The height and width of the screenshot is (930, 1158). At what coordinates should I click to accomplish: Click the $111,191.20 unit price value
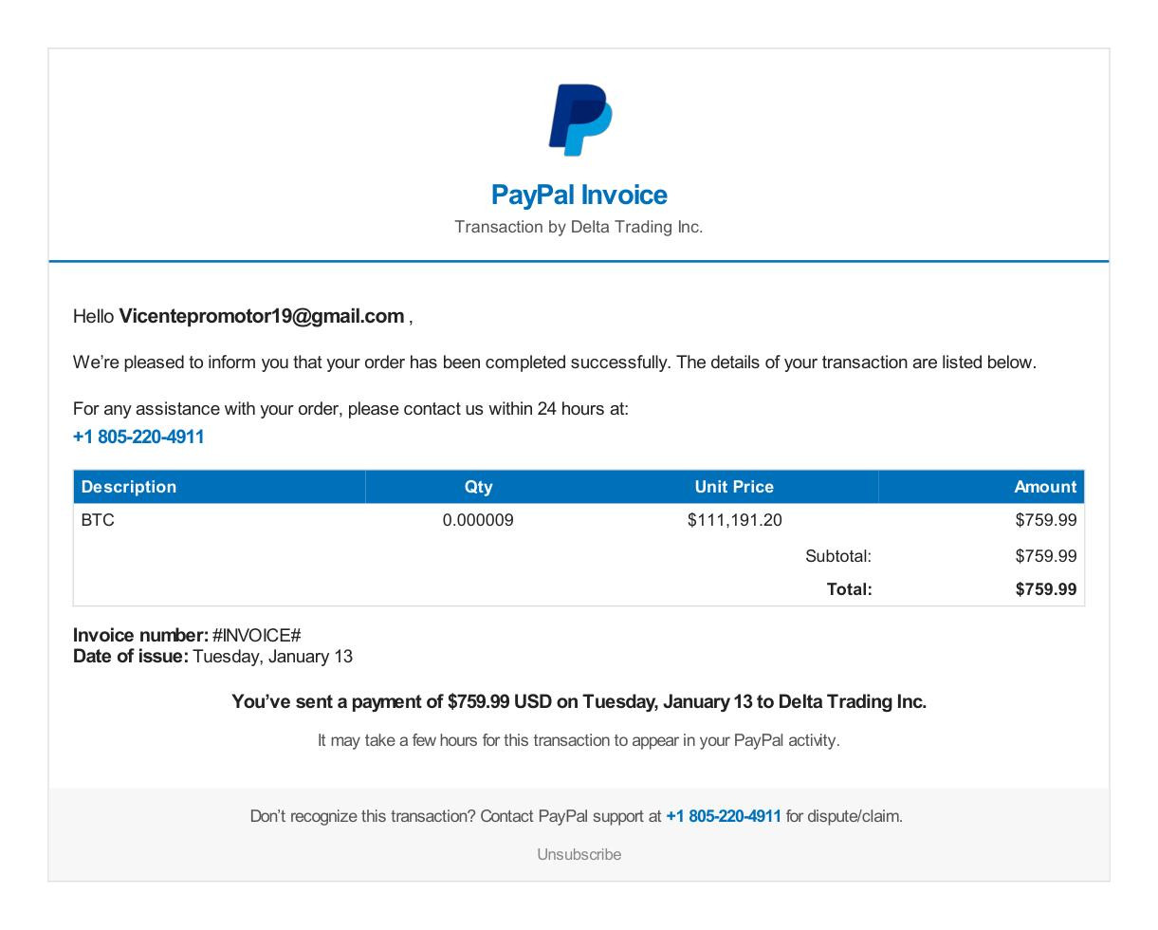[735, 520]
